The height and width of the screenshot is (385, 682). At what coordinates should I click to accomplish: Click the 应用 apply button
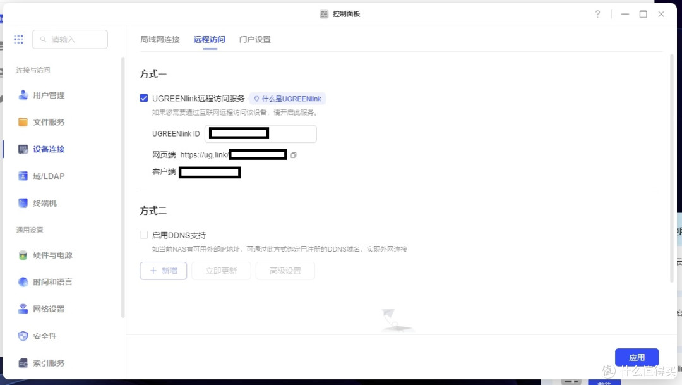point(637,357)
